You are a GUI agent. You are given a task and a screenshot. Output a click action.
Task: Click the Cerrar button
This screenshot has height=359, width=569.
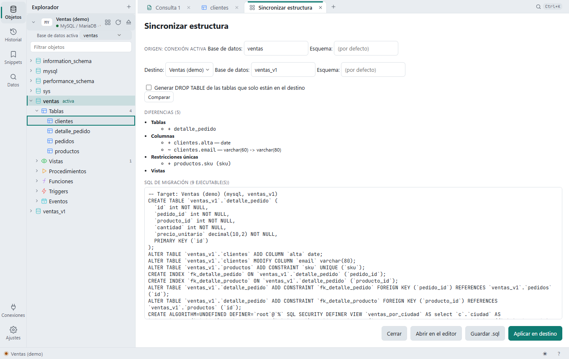click(x=394, y=334)
